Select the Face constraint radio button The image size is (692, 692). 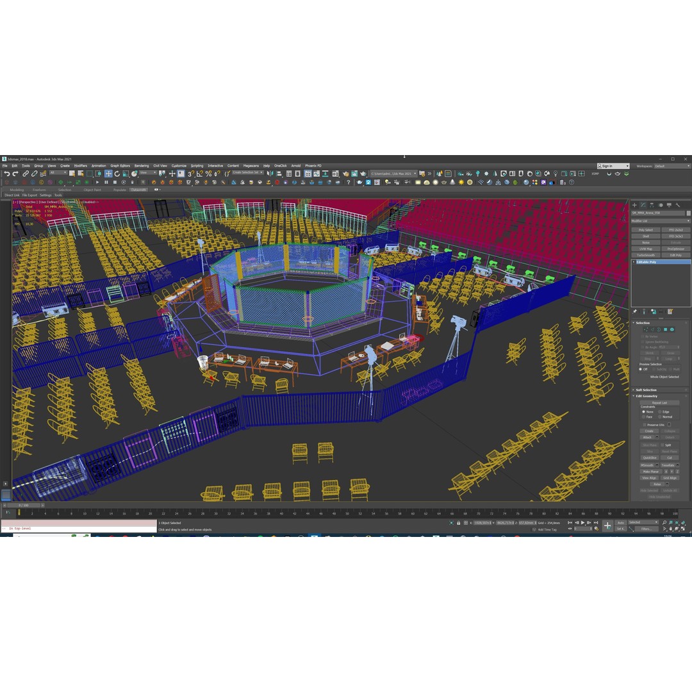point(644,417)
